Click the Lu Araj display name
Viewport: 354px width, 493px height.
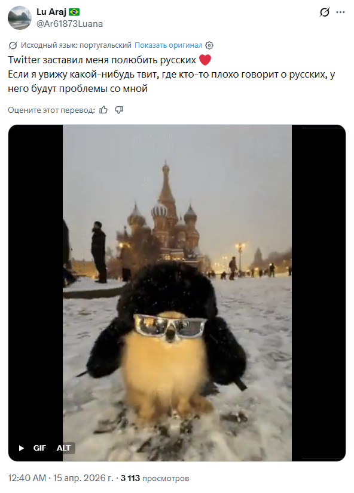coord(51,12)
